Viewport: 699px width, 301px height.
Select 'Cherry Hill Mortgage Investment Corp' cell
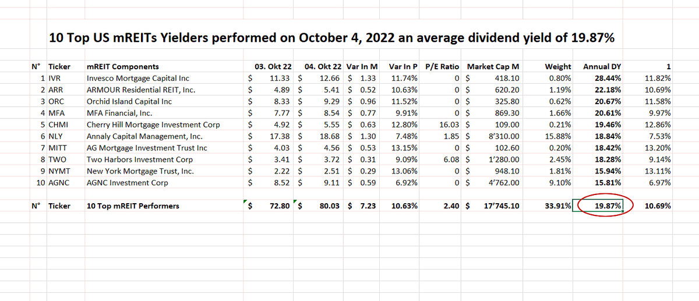153,125
